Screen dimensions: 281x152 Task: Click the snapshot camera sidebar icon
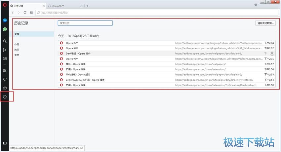[x=5, y=58]
